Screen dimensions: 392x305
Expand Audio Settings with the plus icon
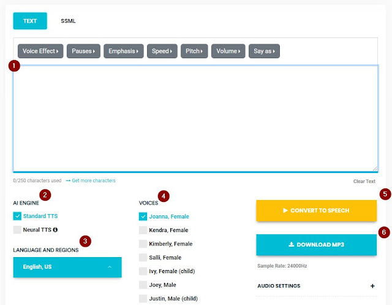(x=372, y=286)
